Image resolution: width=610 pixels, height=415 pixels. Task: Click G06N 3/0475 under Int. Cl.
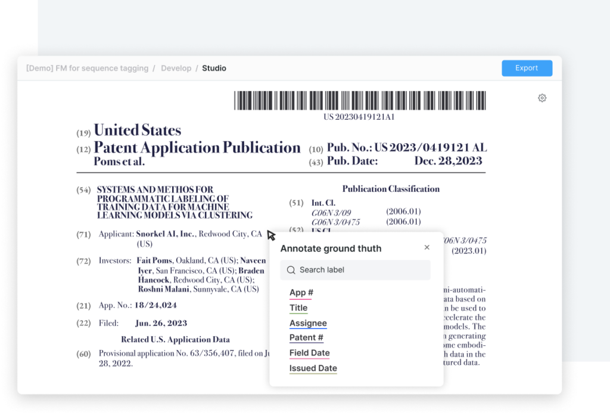pos(335,222)
